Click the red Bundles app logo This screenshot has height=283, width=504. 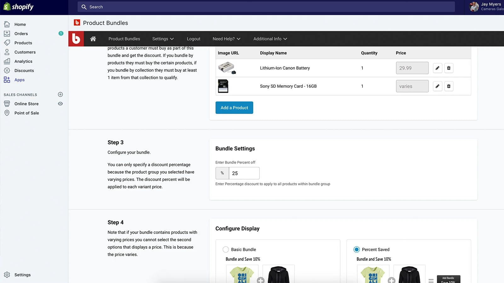pos(76,39)
